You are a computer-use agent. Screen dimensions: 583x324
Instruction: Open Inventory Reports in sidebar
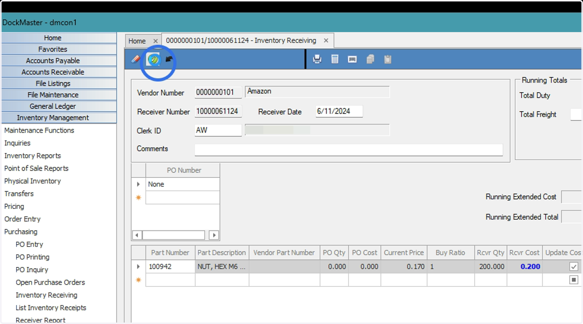pyautogui.click(x=33, y=156)
